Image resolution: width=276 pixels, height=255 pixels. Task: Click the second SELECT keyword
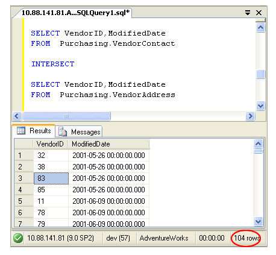[45, 84]
